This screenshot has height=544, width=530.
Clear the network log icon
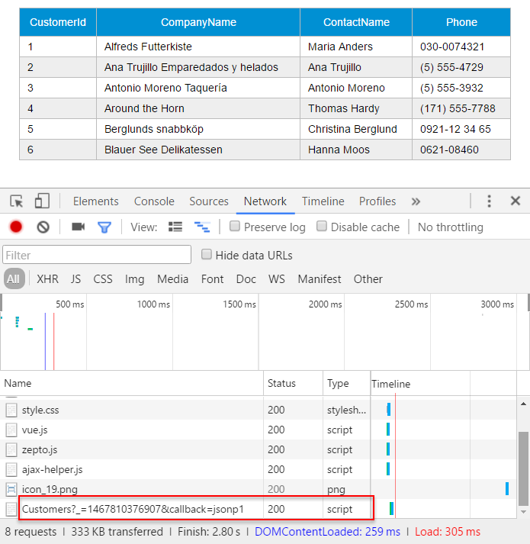coord(43,227)
